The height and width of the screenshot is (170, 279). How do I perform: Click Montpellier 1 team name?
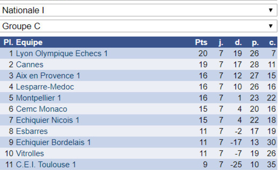[x=39, y=98]
